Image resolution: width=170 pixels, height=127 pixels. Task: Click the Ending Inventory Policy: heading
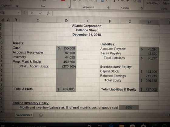[x=31, y=103]
